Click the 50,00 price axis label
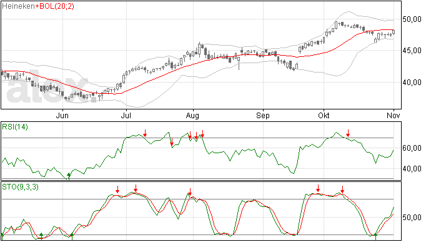This screenshot has width=431, height=242. [x=412, y=19]
